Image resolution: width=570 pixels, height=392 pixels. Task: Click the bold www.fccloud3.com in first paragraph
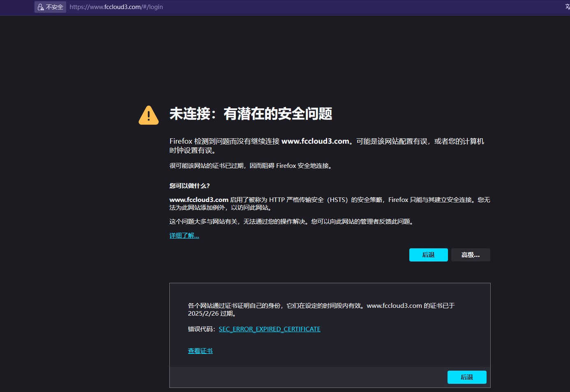coord(315,141)
